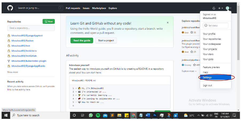Open the Windows action center
The height and width of the screenshot is (121, 241).
point(234,115)
